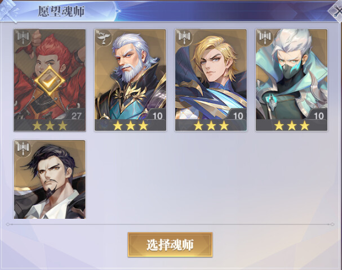Screen dimensions: 342x270
Task: Click level 10 badge on blonde hero
Action: tap(238, 115)
